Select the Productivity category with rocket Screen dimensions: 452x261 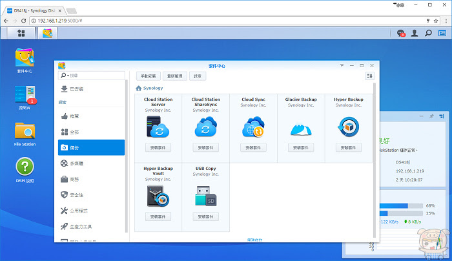pyautogui.click(x=91, y=227)
